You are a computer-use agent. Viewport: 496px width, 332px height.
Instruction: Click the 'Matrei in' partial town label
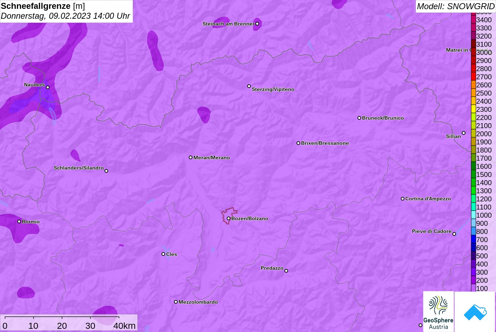pyautogui.click(x=457, y=50)
